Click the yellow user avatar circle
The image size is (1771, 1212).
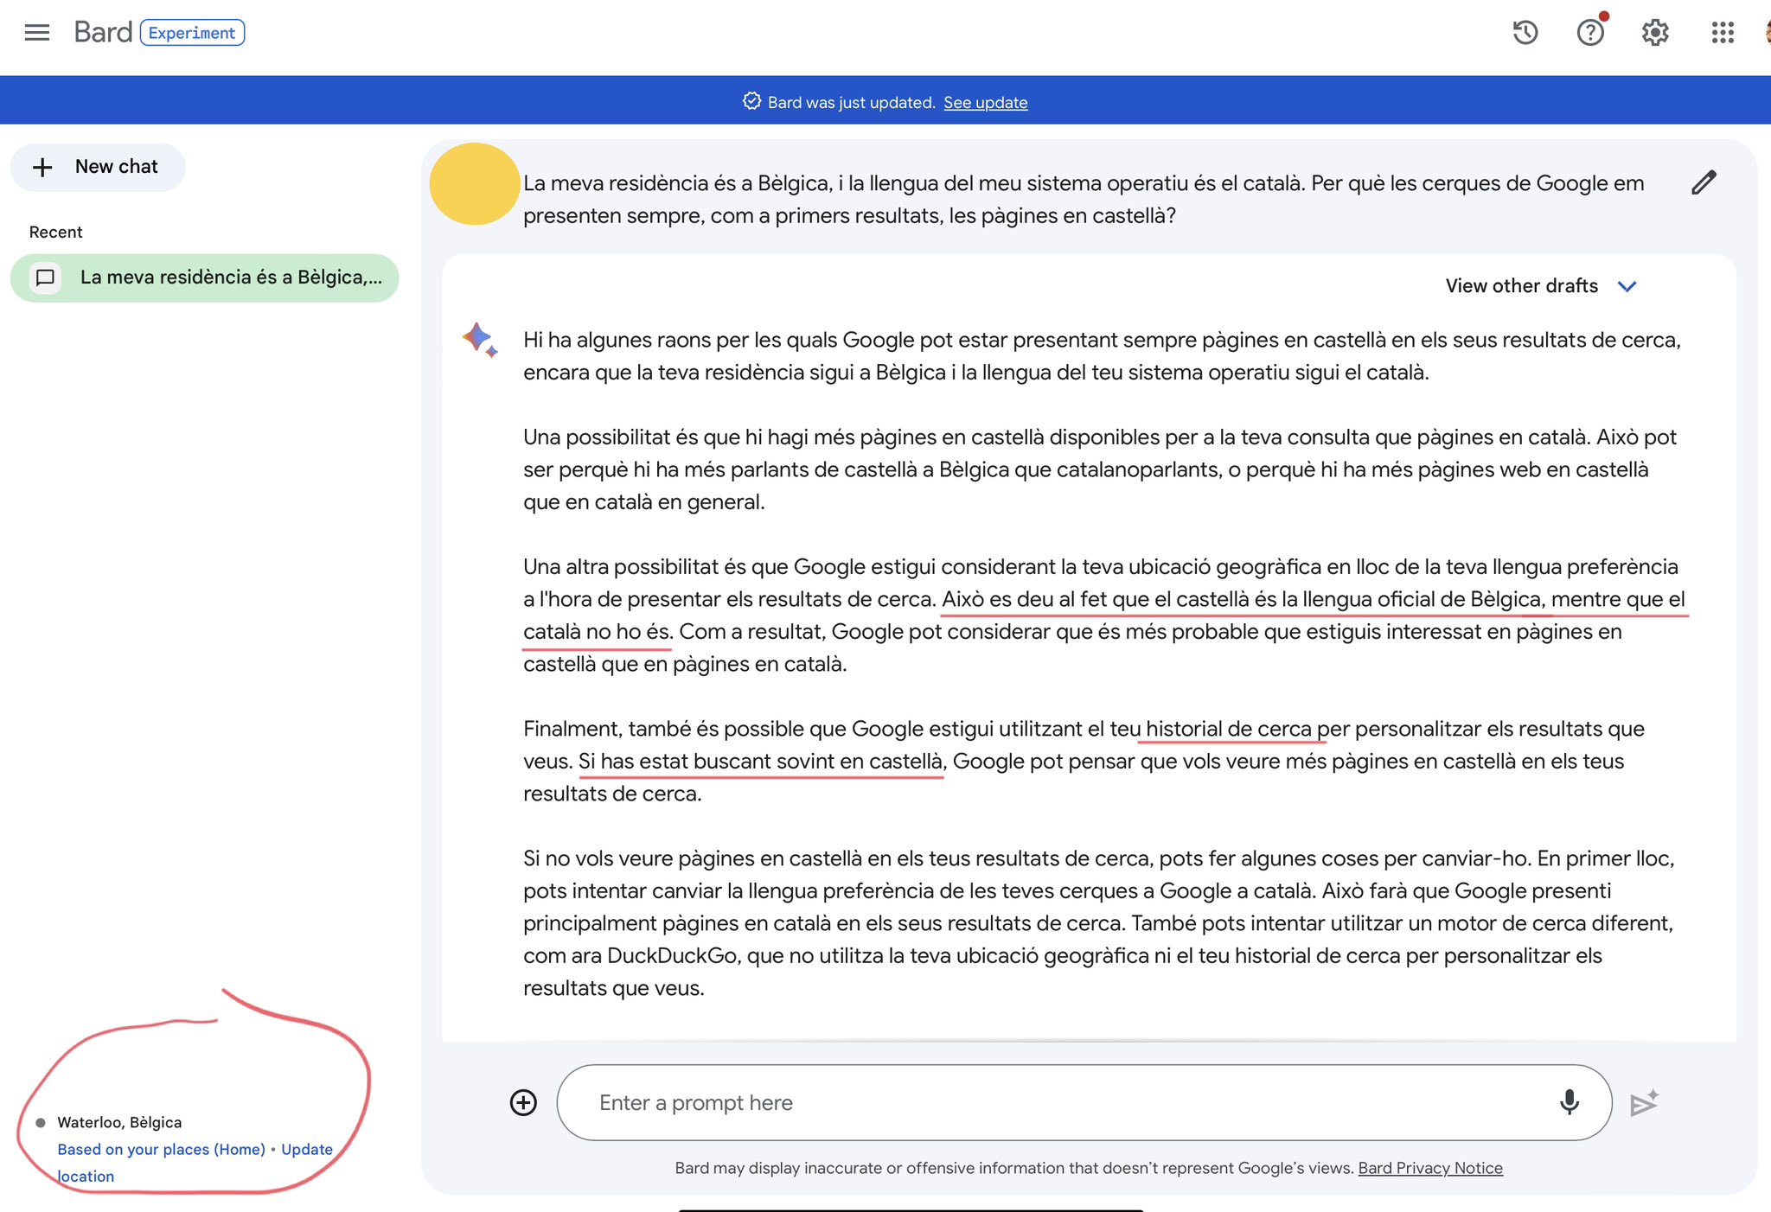[474, 184]
